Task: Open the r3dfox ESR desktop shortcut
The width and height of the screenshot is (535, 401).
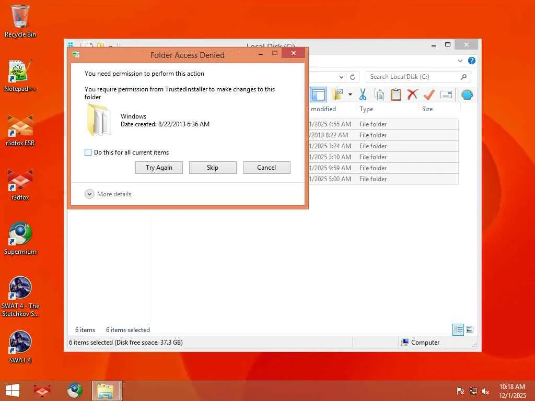Action: [x=20, y=130]
